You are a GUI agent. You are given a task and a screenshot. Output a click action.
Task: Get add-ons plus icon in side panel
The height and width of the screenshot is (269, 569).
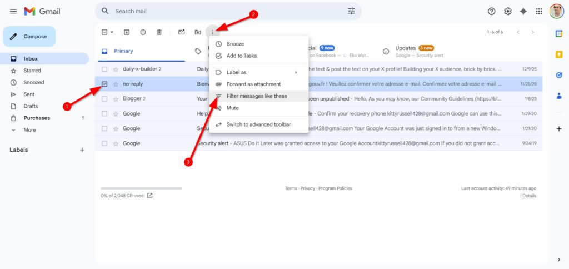pos(559,129)
